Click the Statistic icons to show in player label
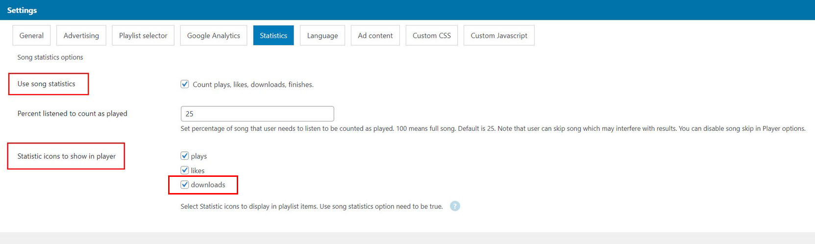Image resolution: width=815 pixels, height=244 pixels. point(67,156)
